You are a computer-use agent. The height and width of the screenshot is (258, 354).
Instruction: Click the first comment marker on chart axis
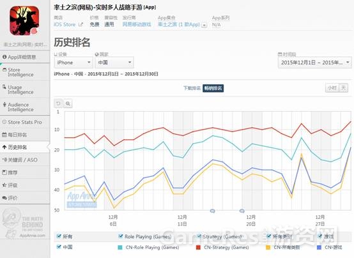click(x=212, y=211)
